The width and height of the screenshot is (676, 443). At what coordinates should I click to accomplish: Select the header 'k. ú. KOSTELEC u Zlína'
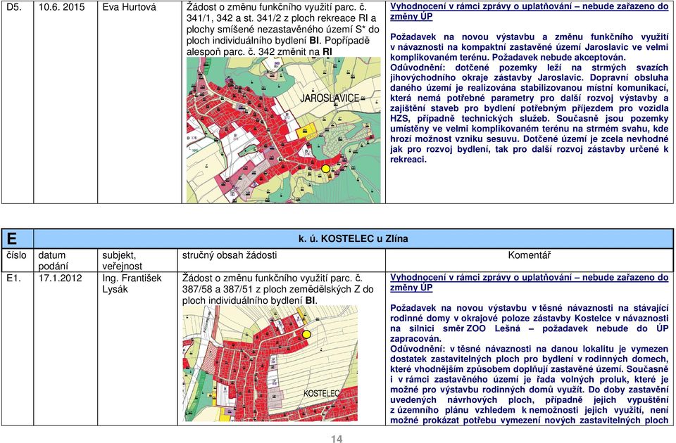[x=353, y=238]
